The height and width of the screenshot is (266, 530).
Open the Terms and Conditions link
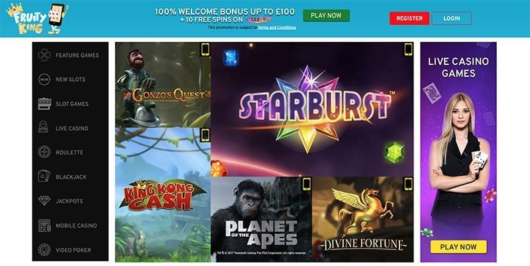(277, 27)
